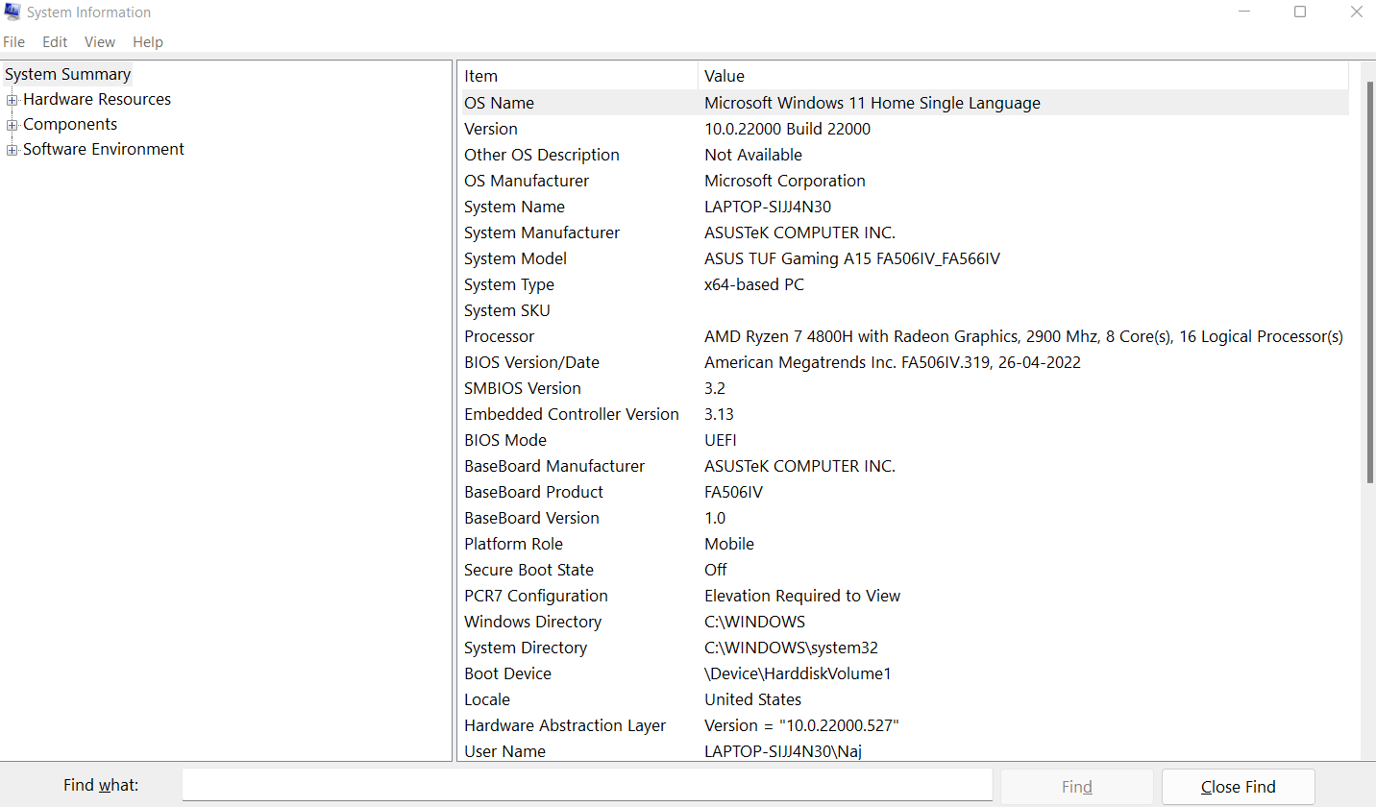Click the Mobile platform role value

[729, 544]
